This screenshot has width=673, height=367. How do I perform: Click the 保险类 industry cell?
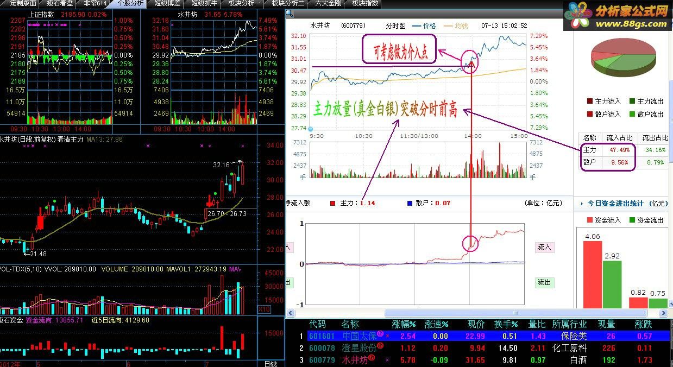click(x=574, y=337)
